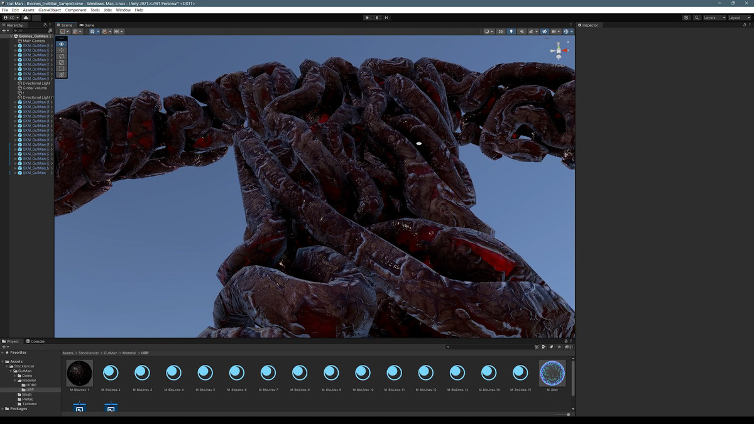
Task: Select the HDRP folder in Project tree
Action: [x=31, y=385]
